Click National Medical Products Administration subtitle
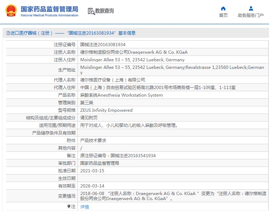The width and height of the screenshot is (269, 212). (x=49, y=15)
